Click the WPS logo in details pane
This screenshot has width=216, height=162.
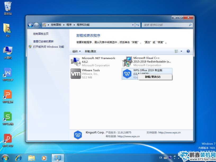coord(78,135)
